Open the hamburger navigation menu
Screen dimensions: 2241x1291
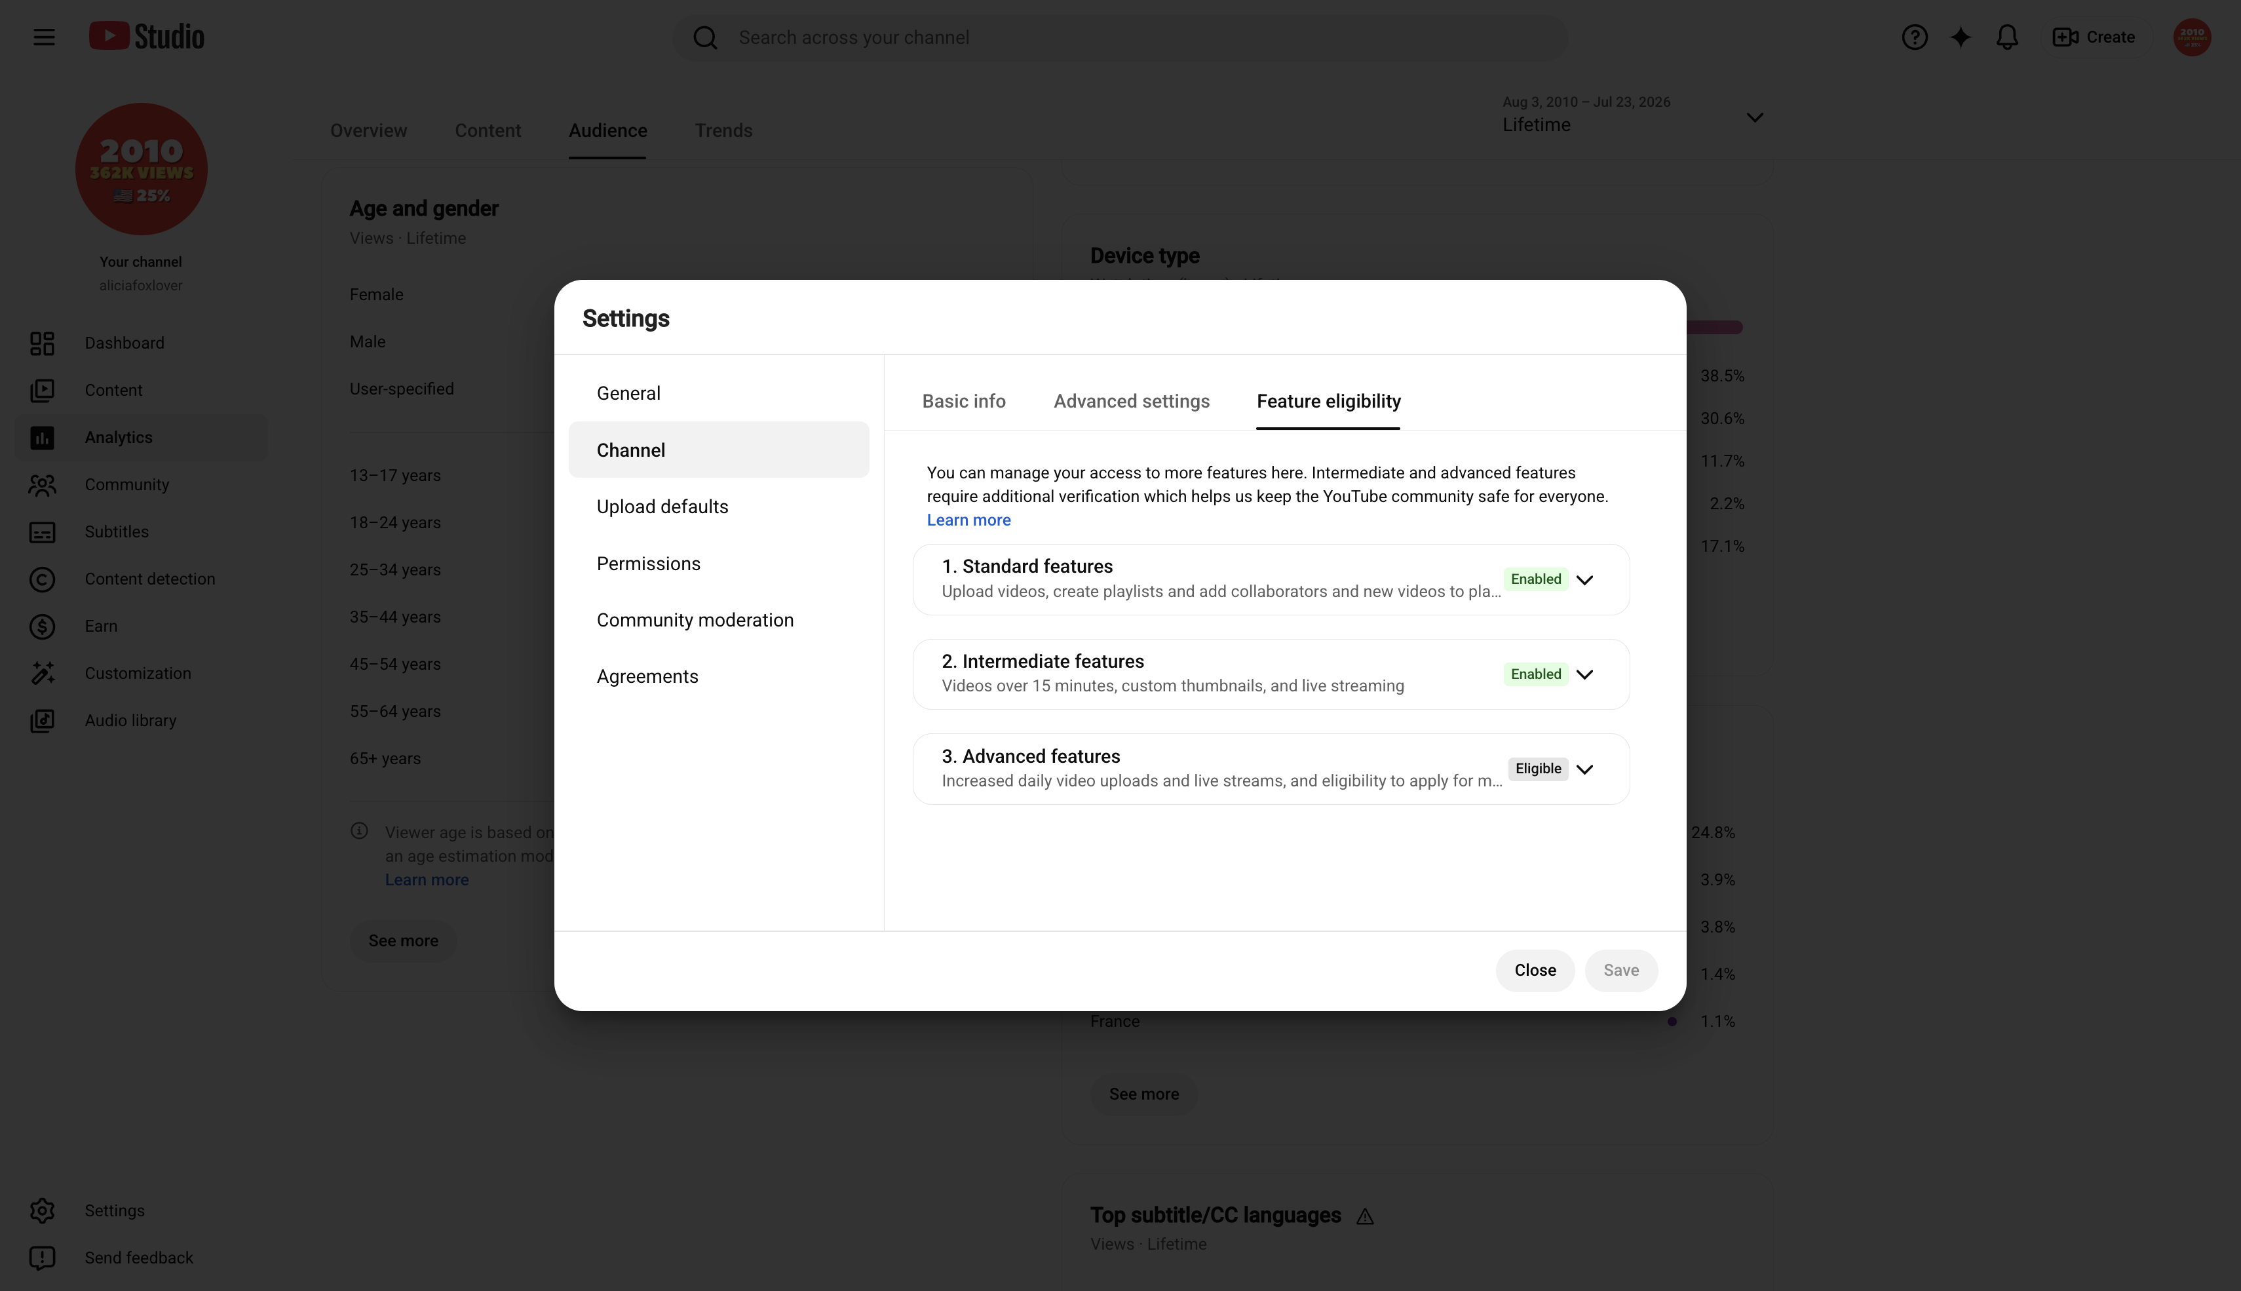43,37
